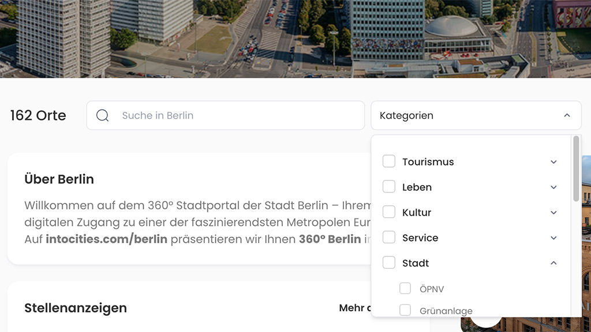Tick the Leben category checkbox
This screenshot has height=332, width=591.
[389, 187]
